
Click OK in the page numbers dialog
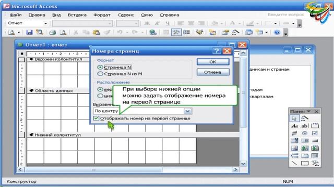(213, 62)
